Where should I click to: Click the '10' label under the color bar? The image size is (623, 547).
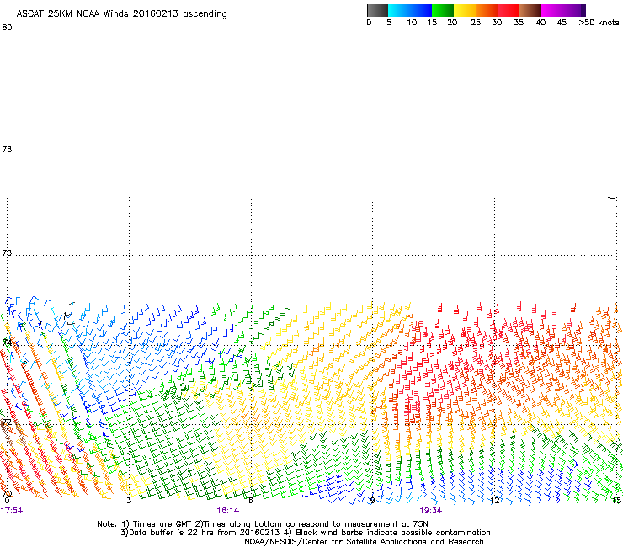tap(412, 23)
